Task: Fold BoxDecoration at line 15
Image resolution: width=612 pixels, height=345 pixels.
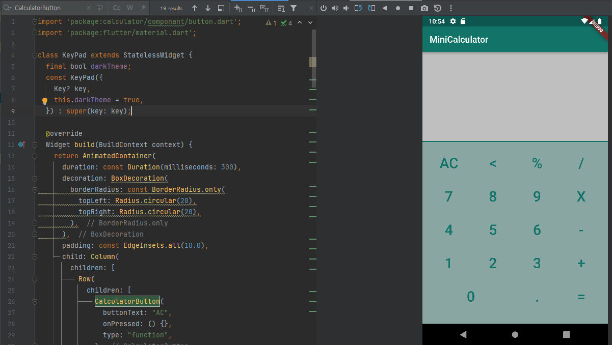Action: [35, 178]
